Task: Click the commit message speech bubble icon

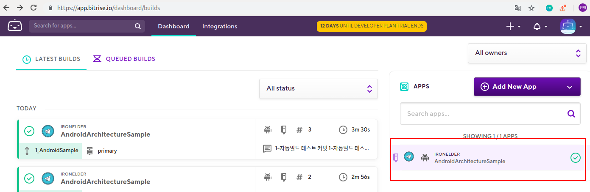Action: click(x=267, y=149)
